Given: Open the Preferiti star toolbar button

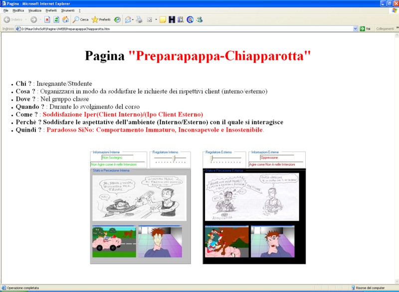Looking at the screenshot, I should (x=101, y=19).
